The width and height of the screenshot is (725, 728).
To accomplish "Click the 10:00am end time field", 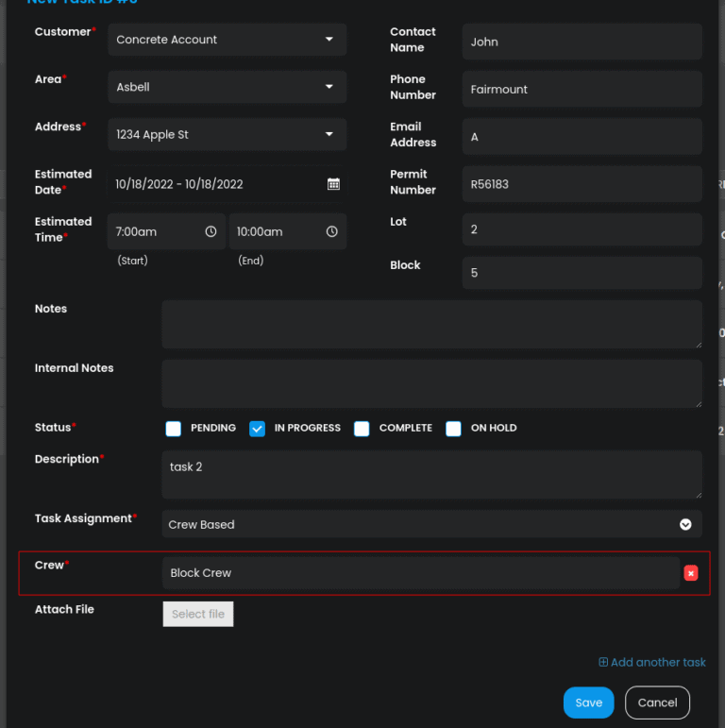I will click(x=288, y=231).
